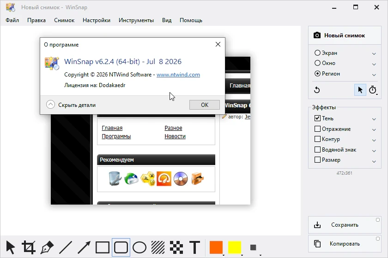Viewport: 388px width, 258px height.
Task: Expand the Контур settings chevron
Action: (374, 140)
